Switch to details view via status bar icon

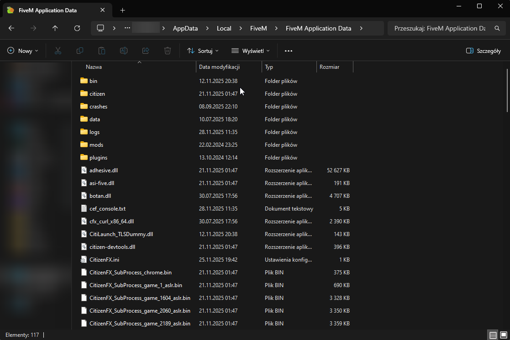point(493,335)
